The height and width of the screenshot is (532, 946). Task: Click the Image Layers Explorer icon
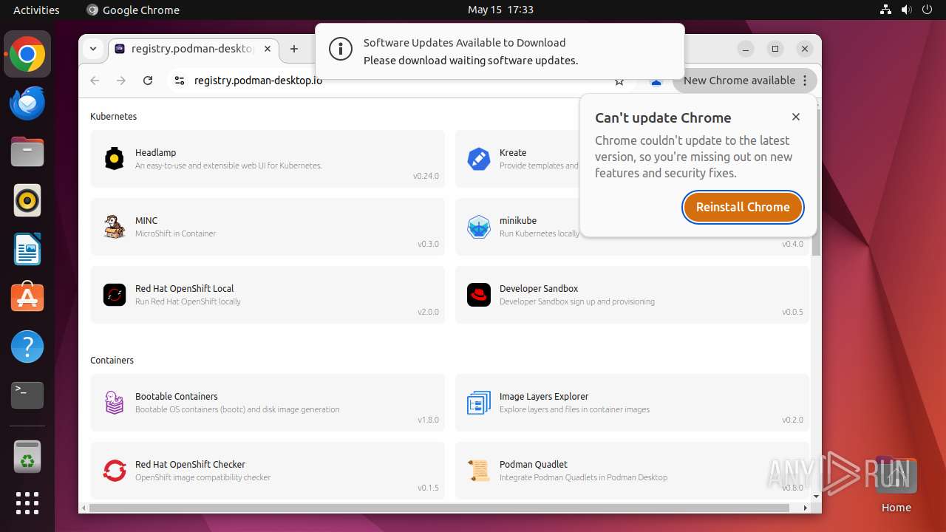(x=479, y=403)
